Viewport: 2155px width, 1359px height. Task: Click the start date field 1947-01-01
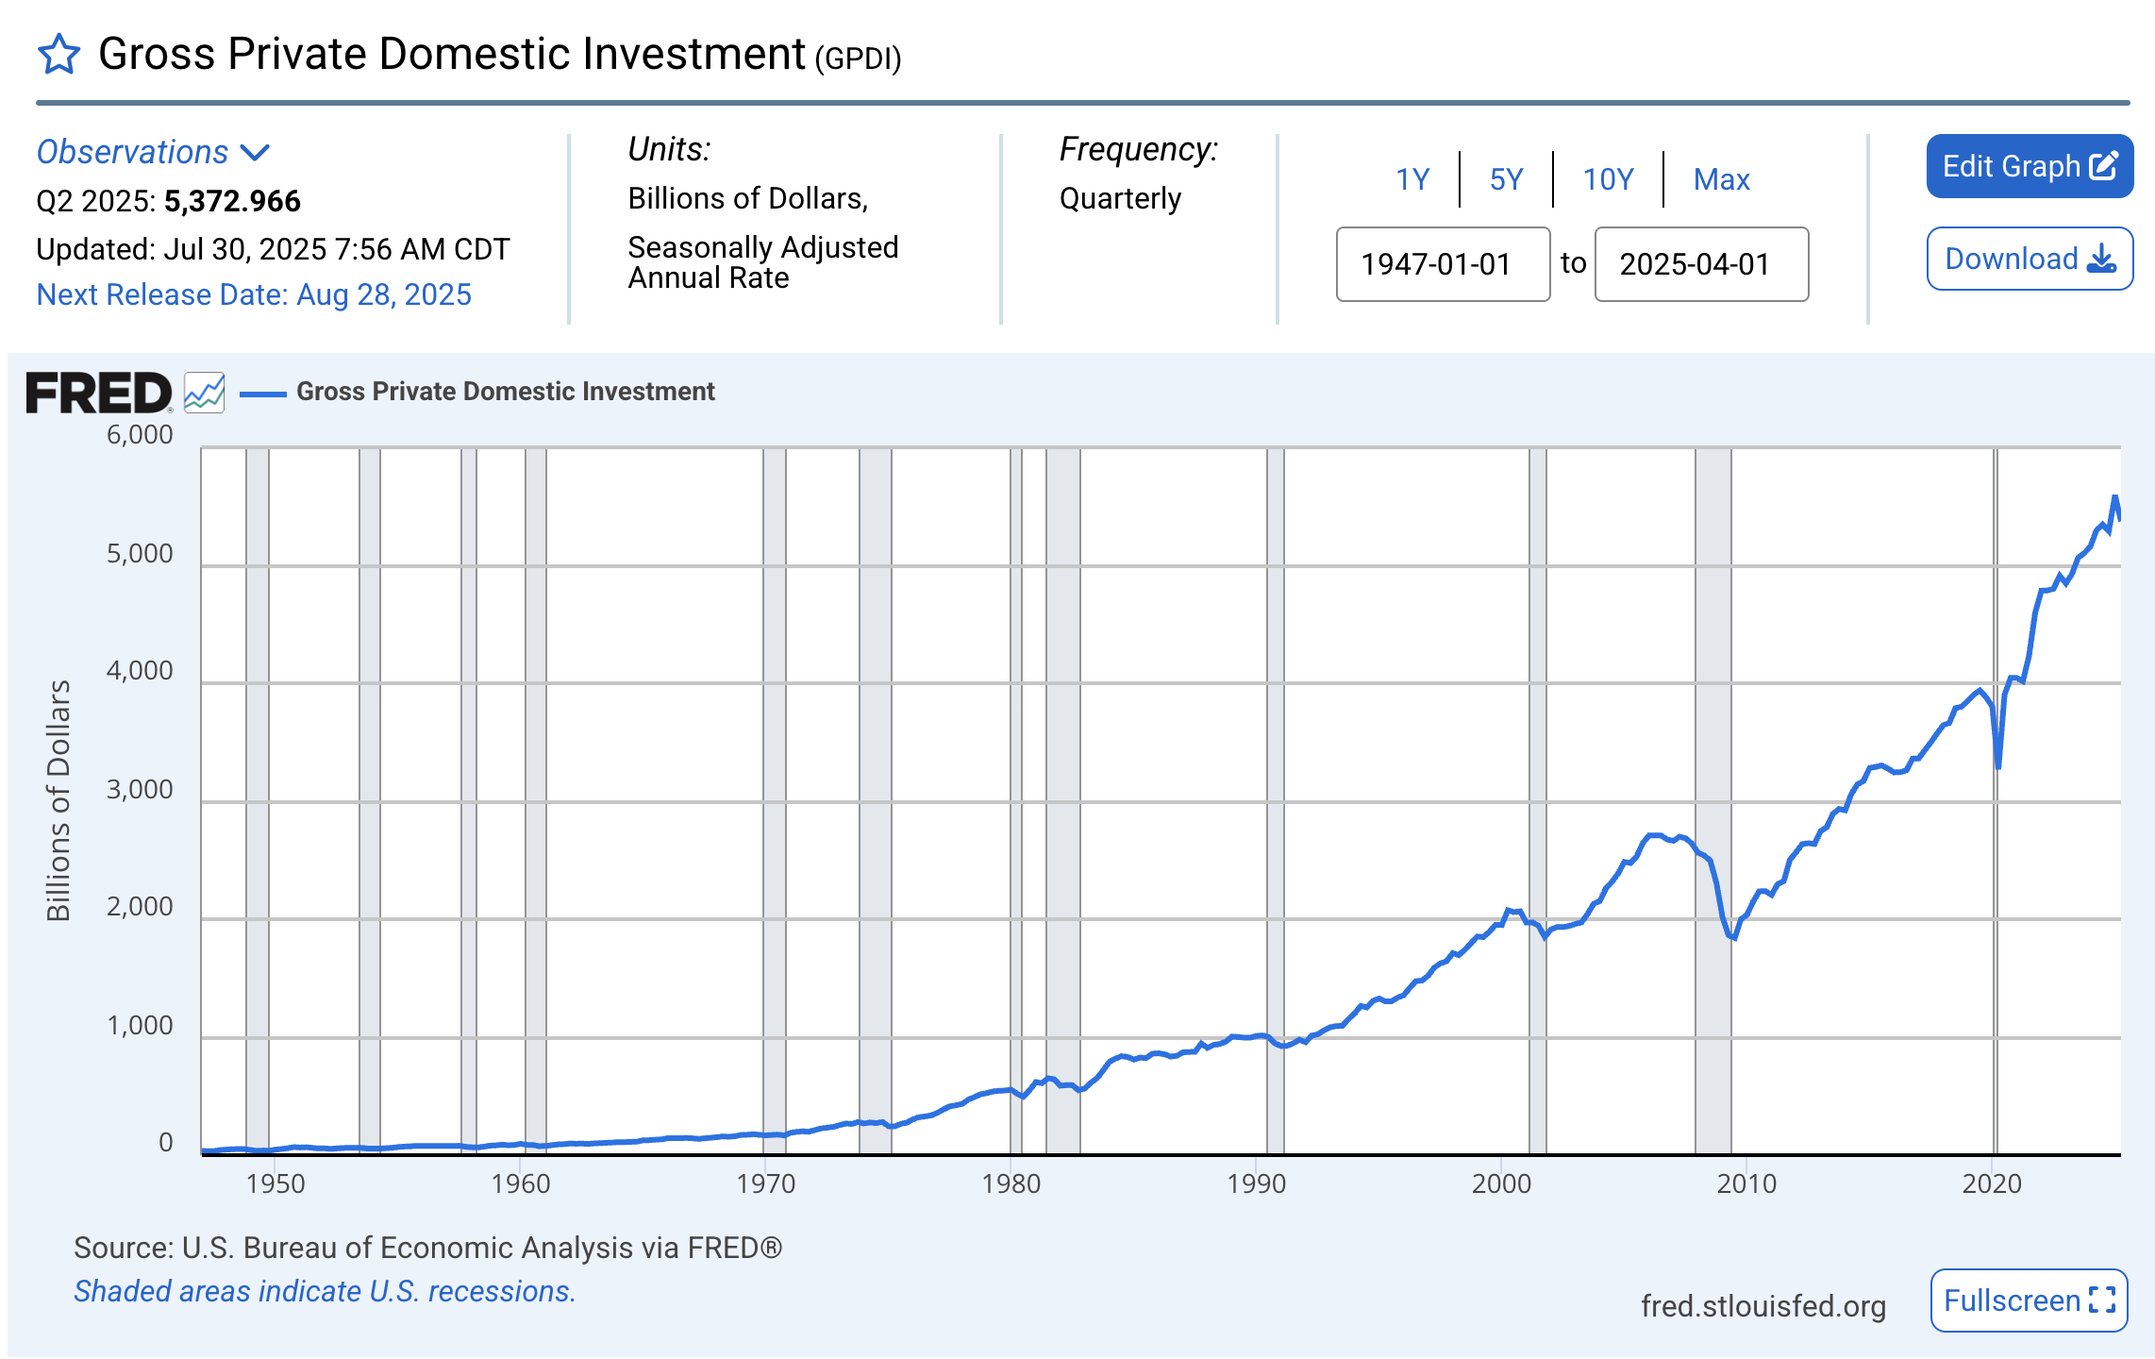click(1442, 264)
